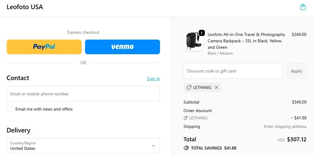The height and width of the screenshot is (155, 313).
Task: Click the Enter shipping address text
Action: pyautogui.click(x=285, y=126)
